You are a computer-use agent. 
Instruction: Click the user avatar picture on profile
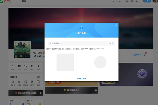point(22,50)
